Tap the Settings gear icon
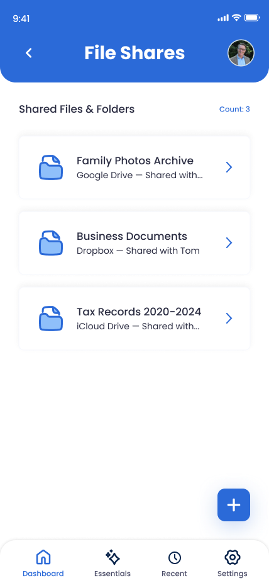Viewport: 269px width, 583px height. [233, 557]
